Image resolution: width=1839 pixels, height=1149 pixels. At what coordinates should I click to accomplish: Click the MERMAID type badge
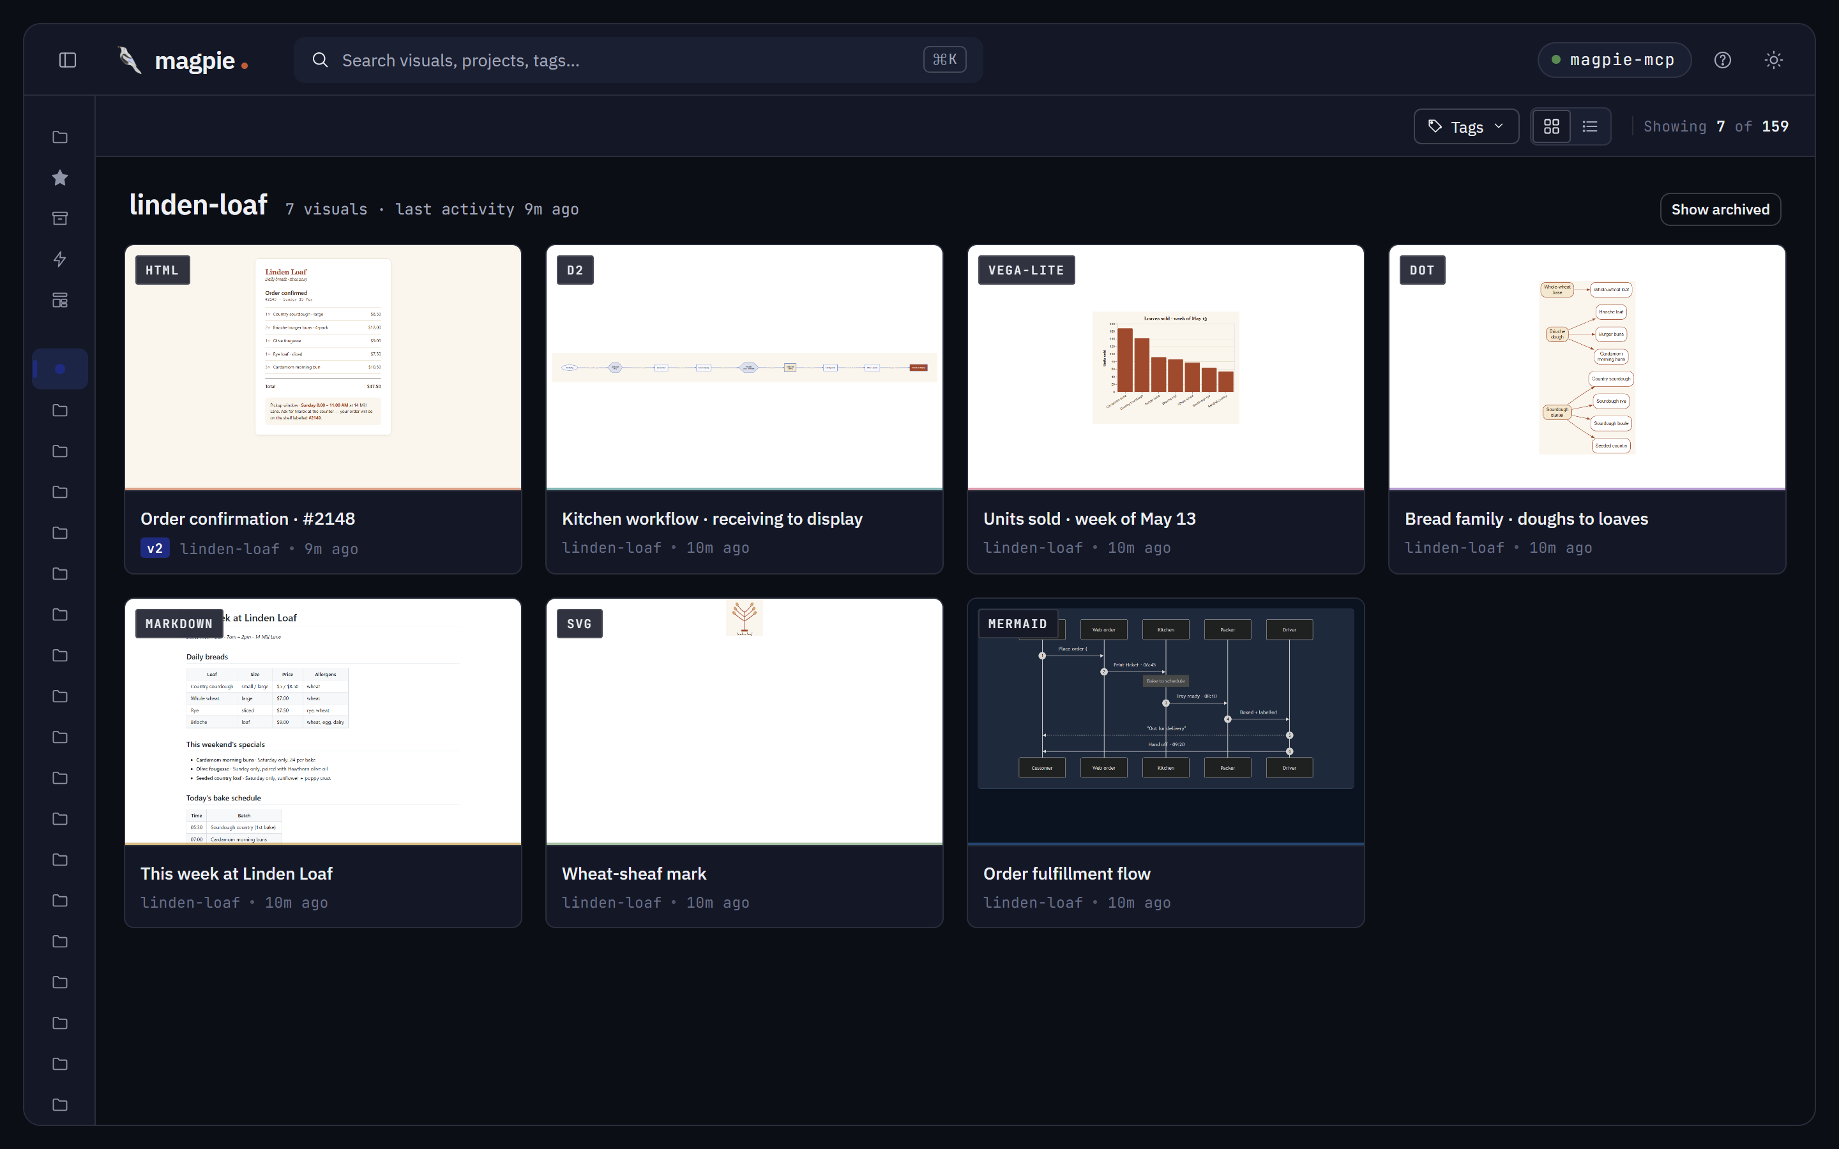[x=1018, y=624]
